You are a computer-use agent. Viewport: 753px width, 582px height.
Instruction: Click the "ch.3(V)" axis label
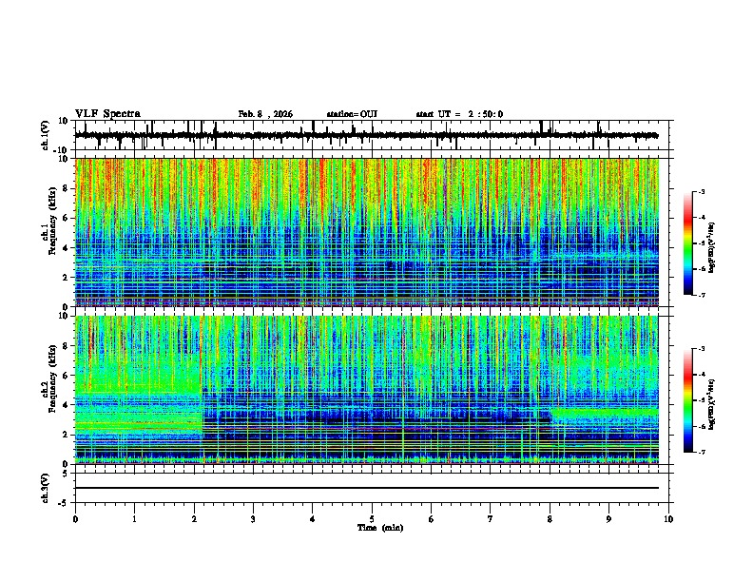(45, 488)
